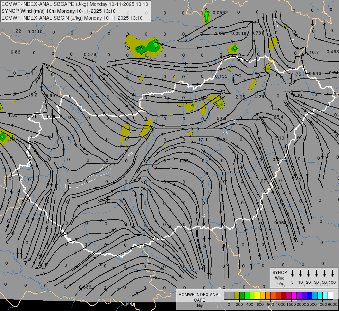Click the 50 m/s wind arrow in legend
This screenshot has width=339, height=311.
(324, 273)
